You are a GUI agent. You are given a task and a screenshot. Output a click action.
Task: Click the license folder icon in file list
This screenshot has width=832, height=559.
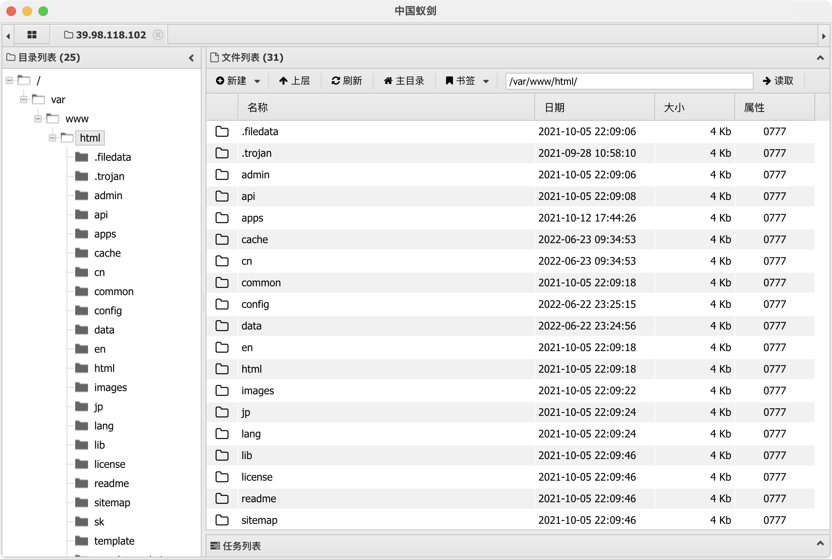point(222,477)
